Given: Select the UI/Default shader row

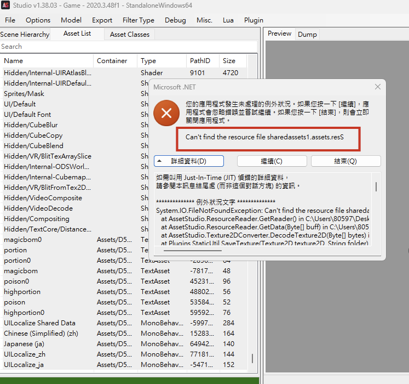Looking at the screenshot, I should 76,104.
